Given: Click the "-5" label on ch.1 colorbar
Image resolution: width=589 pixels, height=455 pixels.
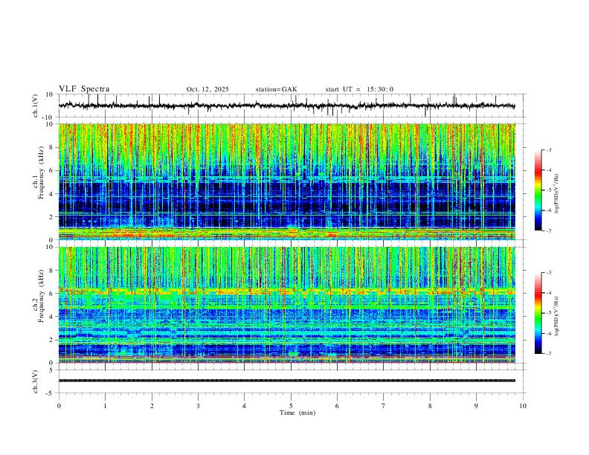Looking at the screenshot, I should tap(549, 190).
